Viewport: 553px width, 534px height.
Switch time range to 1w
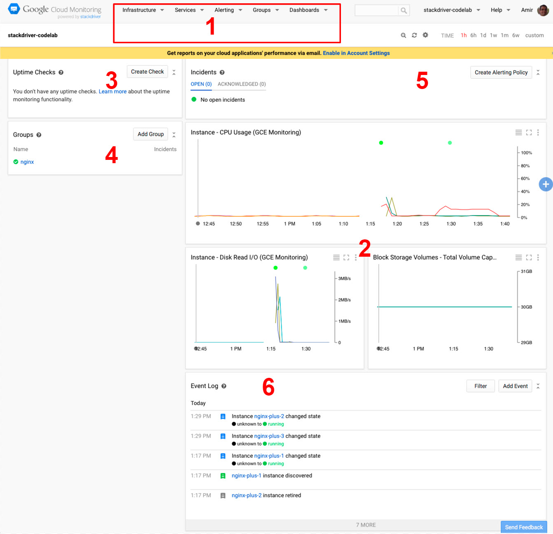(493, 35)
